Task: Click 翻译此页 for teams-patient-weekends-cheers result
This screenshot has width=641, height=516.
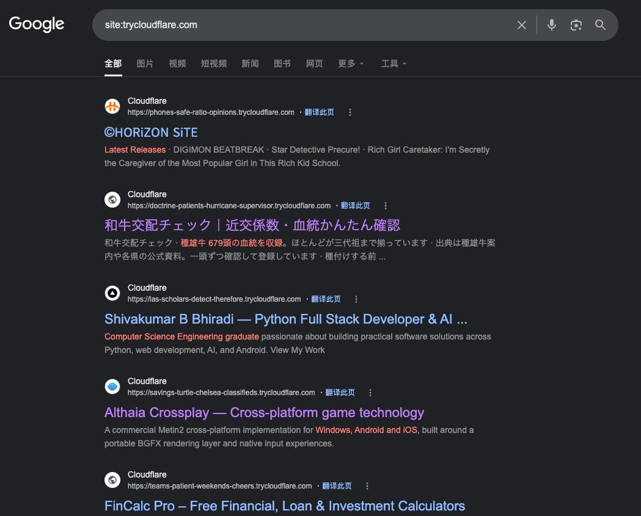Action: coord(337,485)
